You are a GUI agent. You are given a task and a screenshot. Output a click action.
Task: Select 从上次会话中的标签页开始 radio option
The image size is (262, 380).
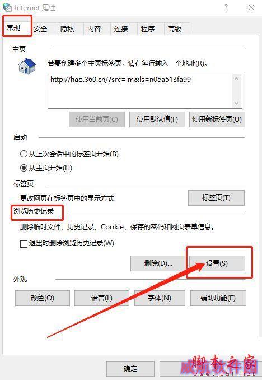(24, 154)
